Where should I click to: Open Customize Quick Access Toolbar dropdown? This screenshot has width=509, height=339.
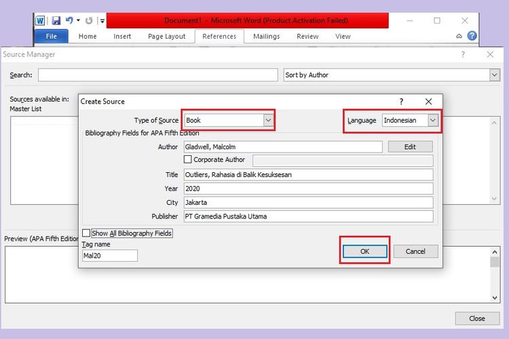tap(102, 21)
